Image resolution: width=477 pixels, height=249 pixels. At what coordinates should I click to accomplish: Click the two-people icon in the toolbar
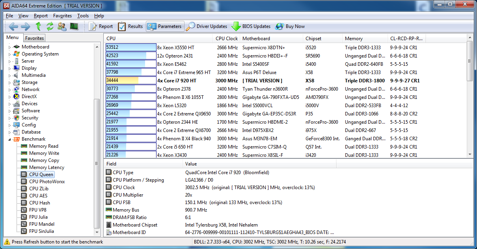(62, 26)
